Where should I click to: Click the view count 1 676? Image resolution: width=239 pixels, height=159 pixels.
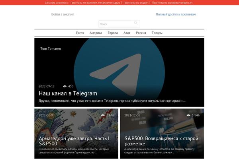[110, 115]
